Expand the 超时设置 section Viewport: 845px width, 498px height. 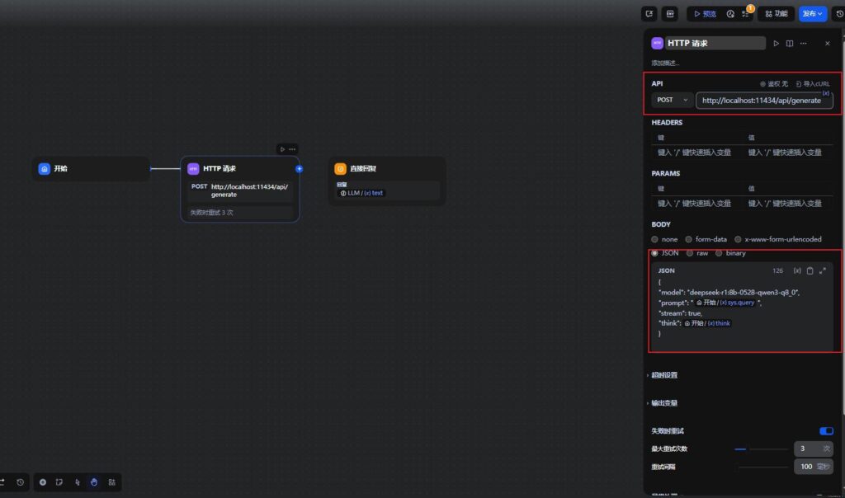(667, 374)
